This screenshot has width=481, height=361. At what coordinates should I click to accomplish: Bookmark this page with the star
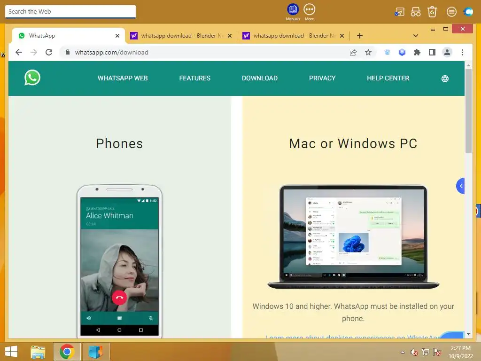(368, 52)
